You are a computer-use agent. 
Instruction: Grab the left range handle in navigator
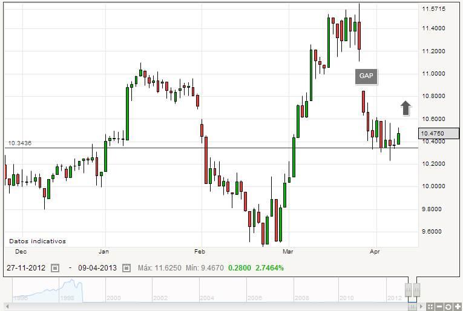409,289
